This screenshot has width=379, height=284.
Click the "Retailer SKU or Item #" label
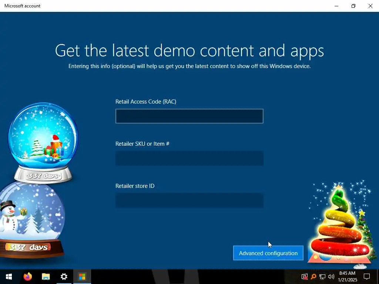click(142, 144)
